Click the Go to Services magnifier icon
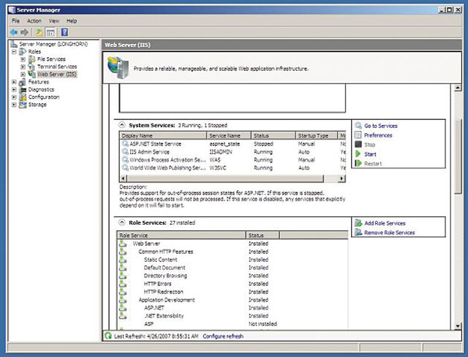The height and width of the screenshot is (357, 468). click(x=358, y=126)
